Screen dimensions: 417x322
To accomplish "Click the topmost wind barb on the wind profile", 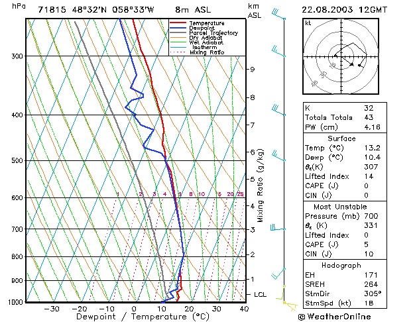I will click(x=278, y=14).
